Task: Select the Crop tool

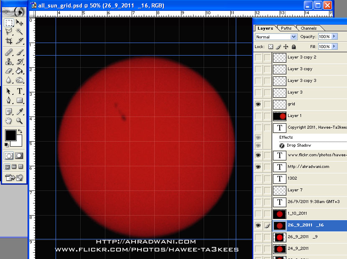Action: [x=9, y=41]
